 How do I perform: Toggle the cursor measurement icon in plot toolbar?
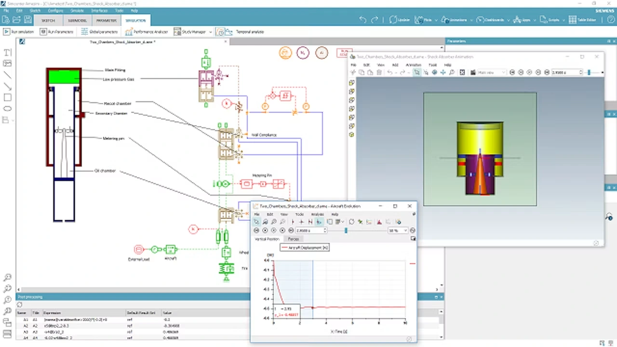point(319,222)
